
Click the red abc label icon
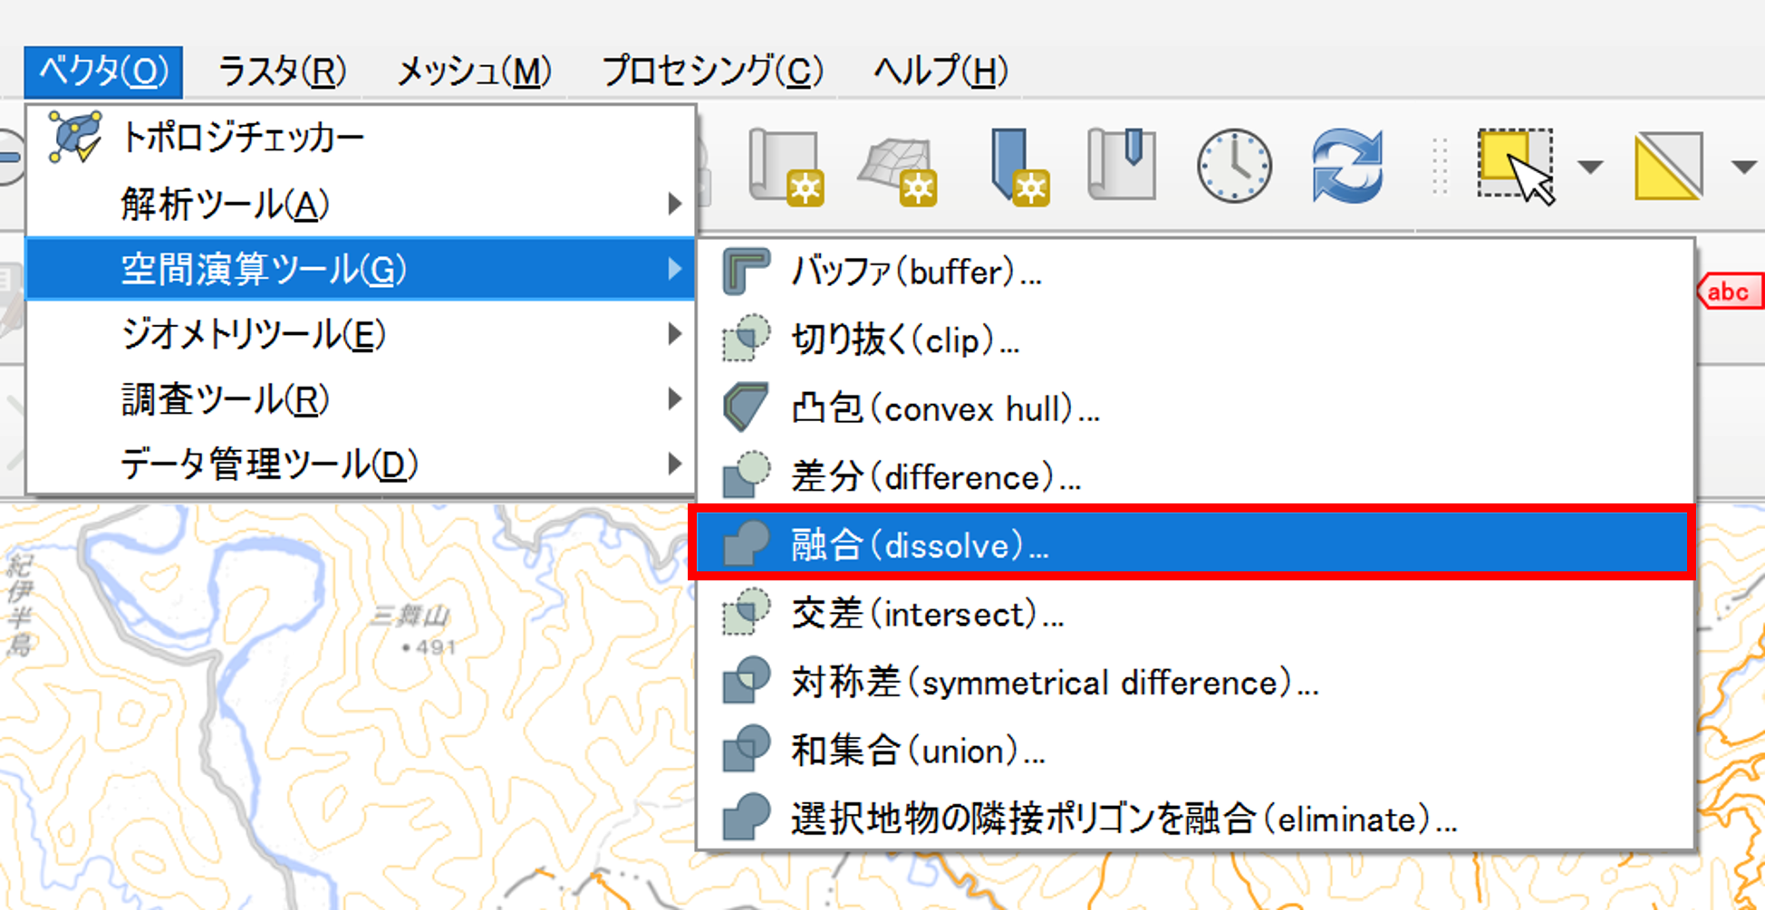click(1729, 292)
